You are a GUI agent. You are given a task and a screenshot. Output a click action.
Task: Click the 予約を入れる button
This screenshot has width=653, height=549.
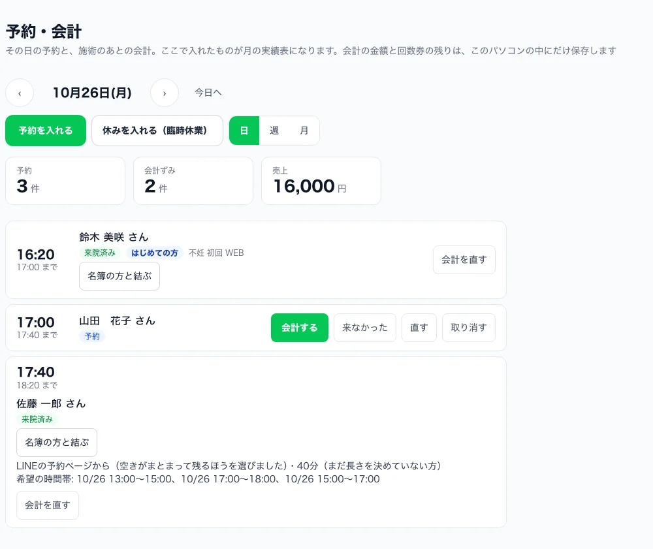46,131
